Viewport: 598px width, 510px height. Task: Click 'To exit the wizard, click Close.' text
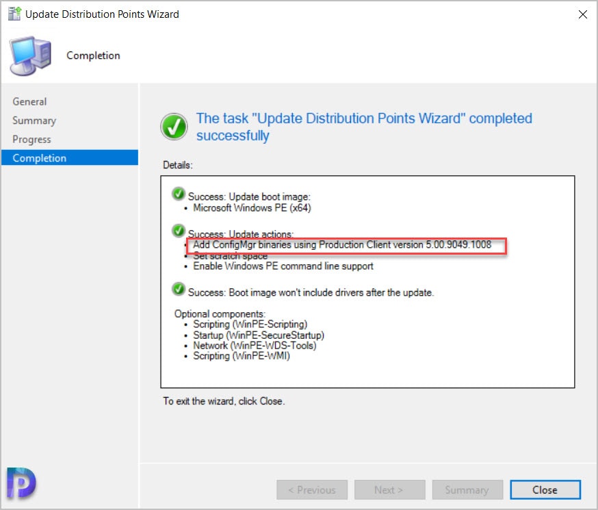pyautogui.click(x=224, y=401)
